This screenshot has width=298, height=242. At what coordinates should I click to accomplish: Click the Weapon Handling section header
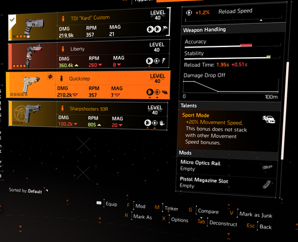click(234, 30)
